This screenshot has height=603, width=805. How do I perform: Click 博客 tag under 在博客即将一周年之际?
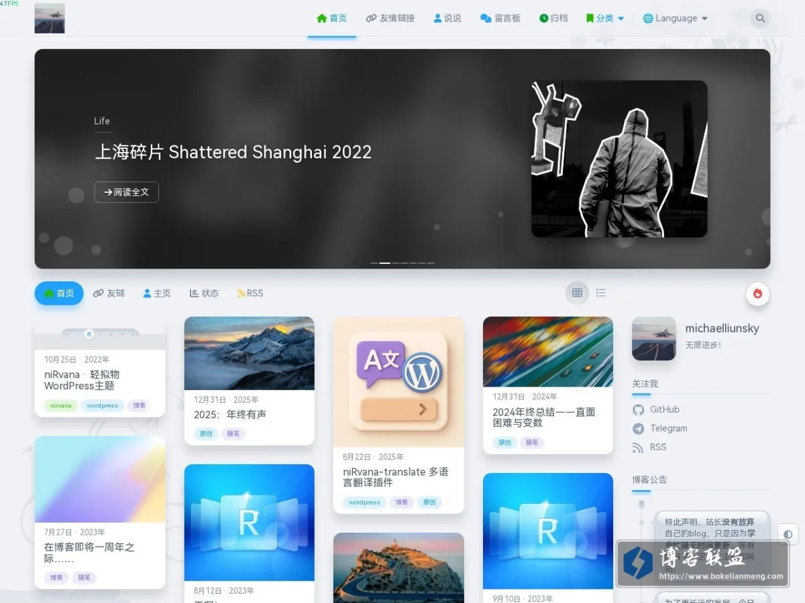pyautogui.click(x=56, y=577)
